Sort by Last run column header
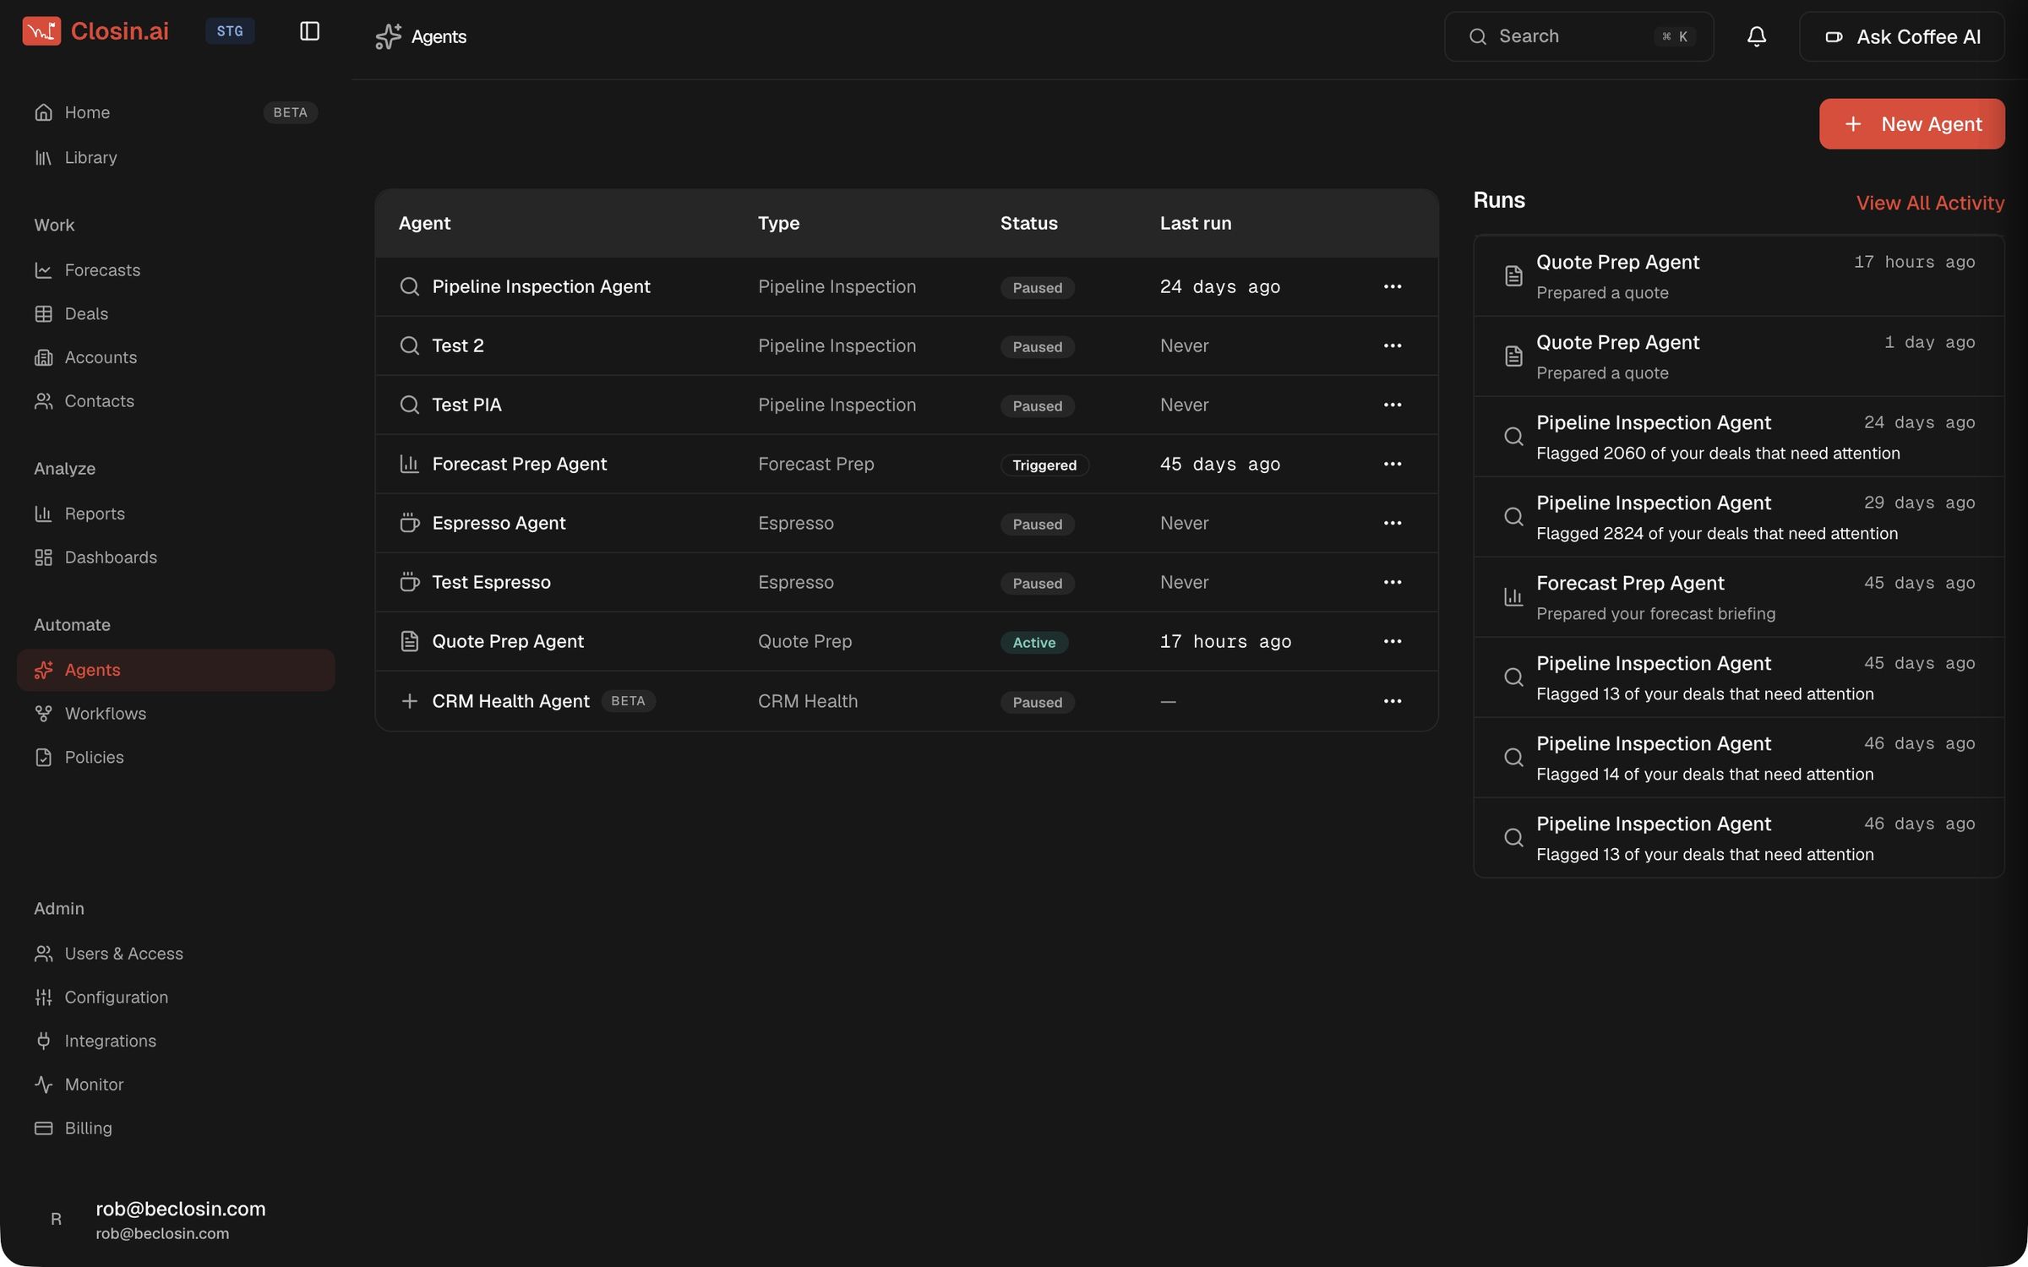 1196,223
